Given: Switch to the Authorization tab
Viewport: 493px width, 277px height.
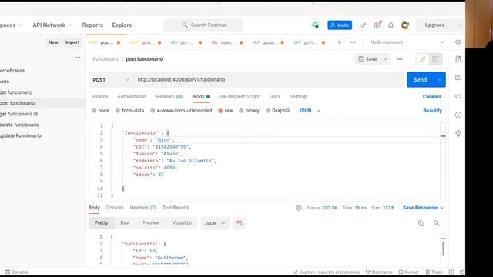Looking at the screenshot, I should tap(132, 97).
